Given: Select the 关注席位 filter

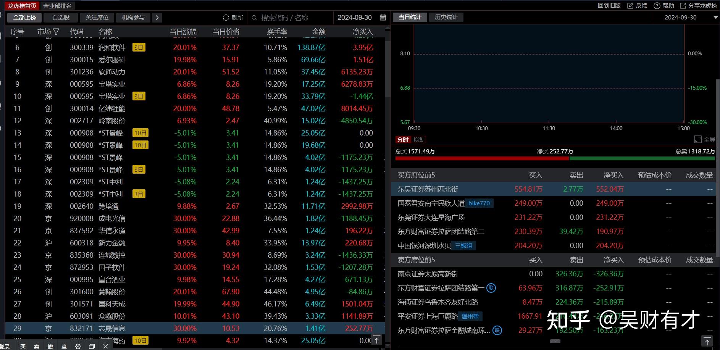Looking at the screenshot, I should pyautogui.click(x=97, y=18).
